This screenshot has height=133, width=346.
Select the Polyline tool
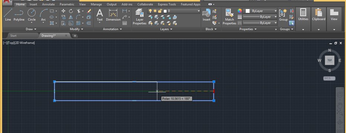coord(19,15)
